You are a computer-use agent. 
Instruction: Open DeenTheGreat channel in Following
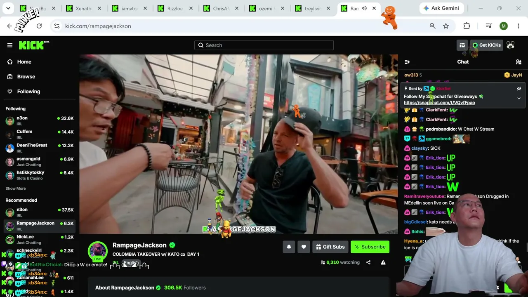pos(40,148)
